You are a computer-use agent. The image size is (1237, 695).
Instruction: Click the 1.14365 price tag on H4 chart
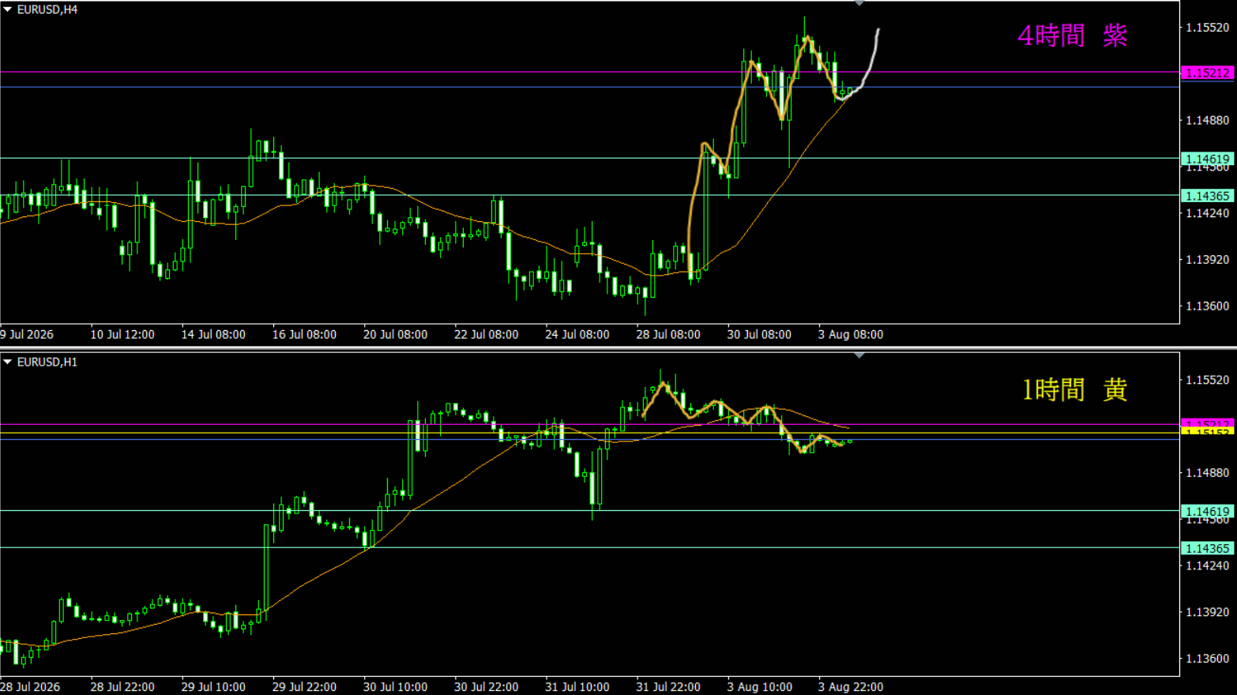[x=1208, y=196]
